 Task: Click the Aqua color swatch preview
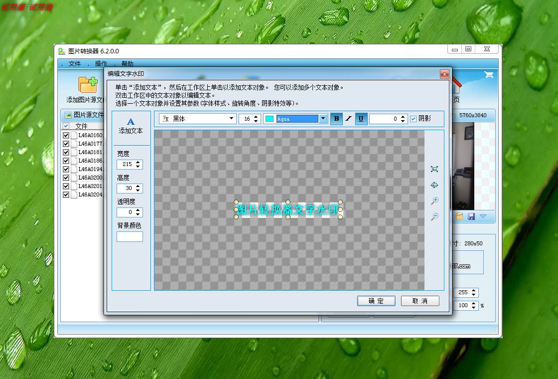click(x=270, y=119)
